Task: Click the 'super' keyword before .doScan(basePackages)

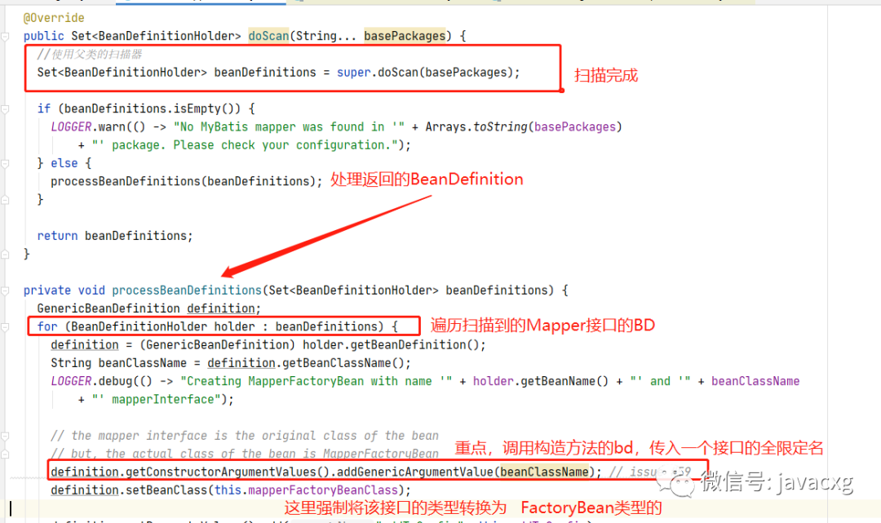Action: click(354, 73)
